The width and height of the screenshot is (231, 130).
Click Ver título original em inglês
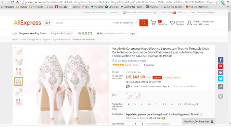[x=132, y=61]
